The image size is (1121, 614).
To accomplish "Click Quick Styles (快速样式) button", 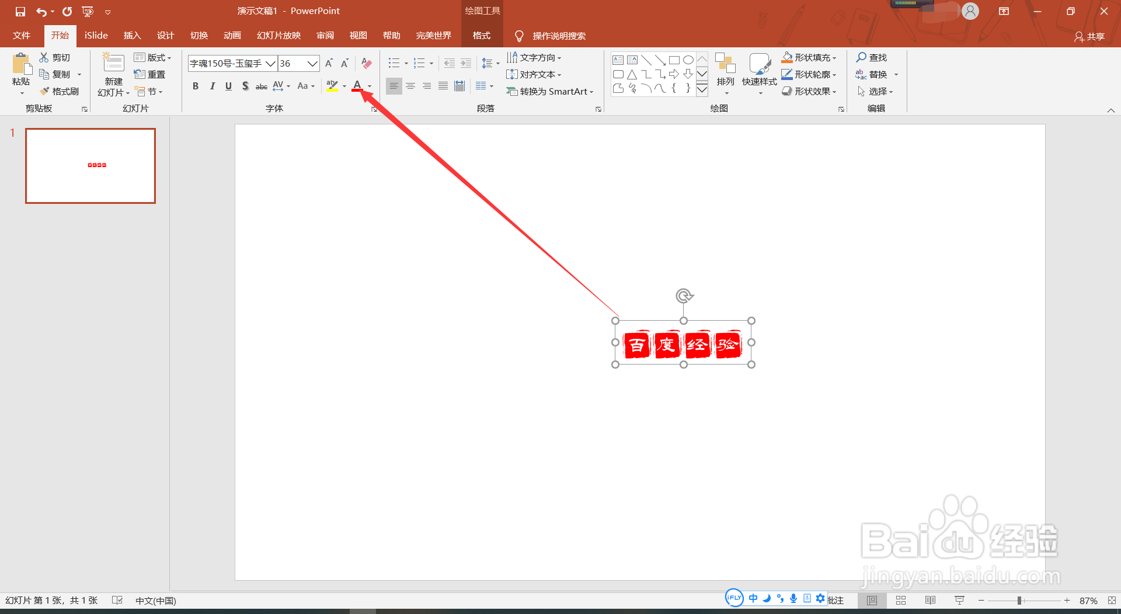I will tap(760, 74).
